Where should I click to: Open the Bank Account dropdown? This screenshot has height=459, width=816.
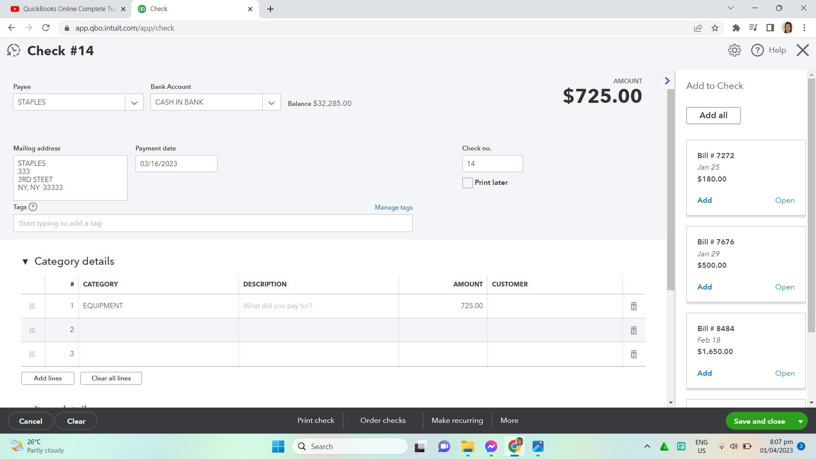coord(272,102)
